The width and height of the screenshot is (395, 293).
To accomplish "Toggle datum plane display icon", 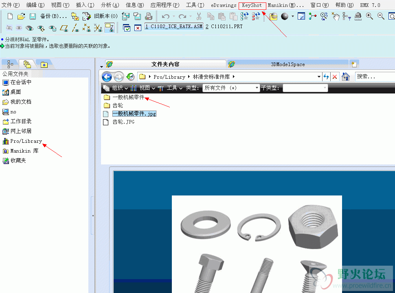I will (64, 28).
